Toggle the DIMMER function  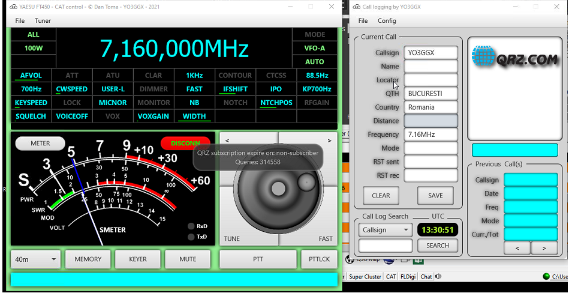[x=153, y=89]
